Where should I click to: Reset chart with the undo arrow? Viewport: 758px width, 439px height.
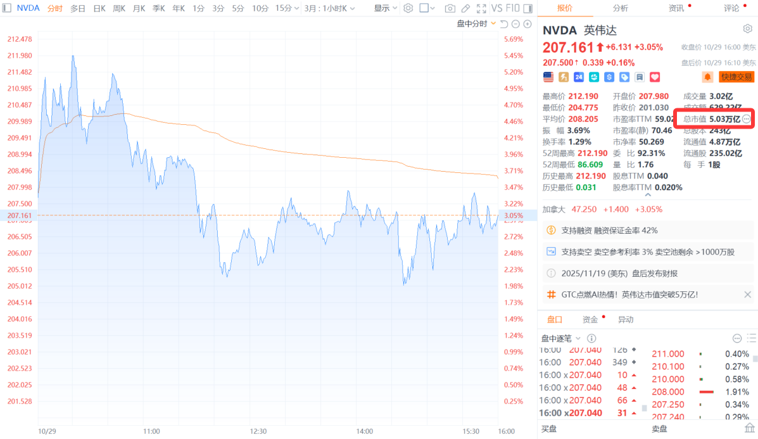pos(504,23)
